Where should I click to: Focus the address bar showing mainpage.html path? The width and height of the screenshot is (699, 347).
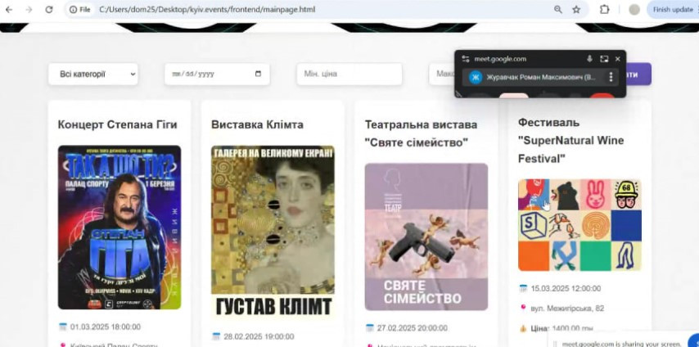point(207,9)
